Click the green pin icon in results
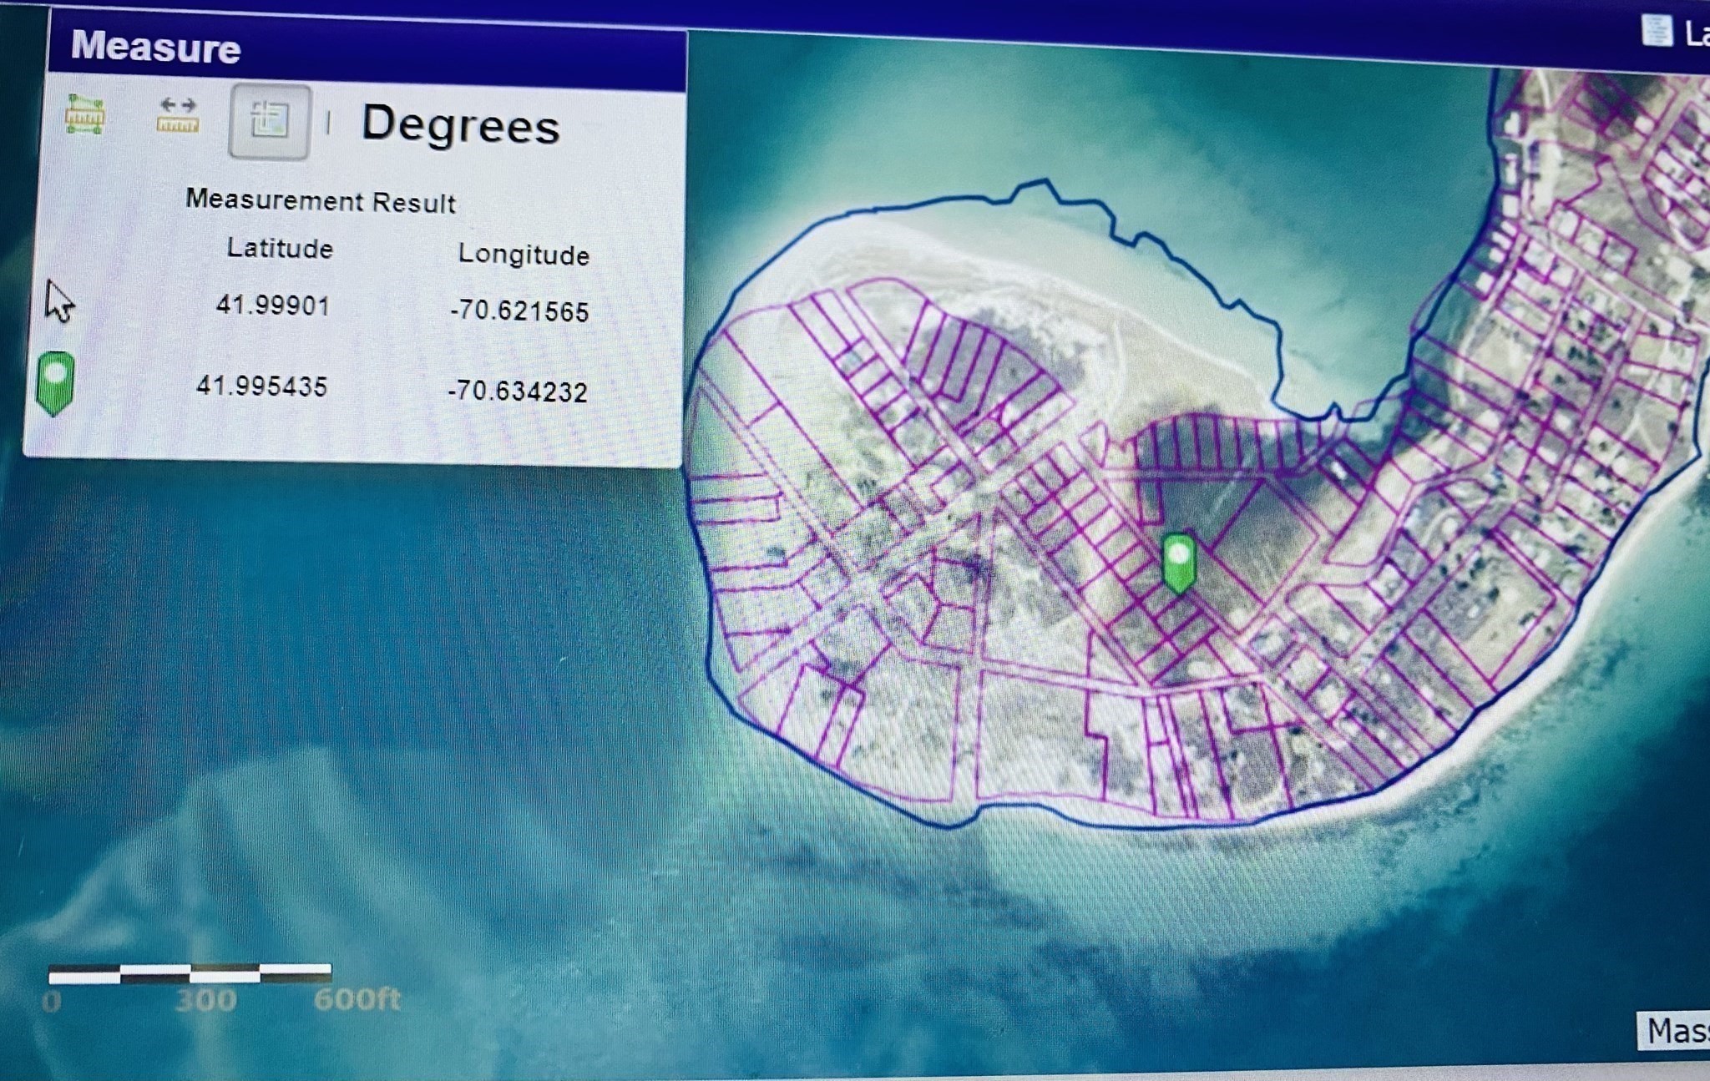 pos(56,383)
